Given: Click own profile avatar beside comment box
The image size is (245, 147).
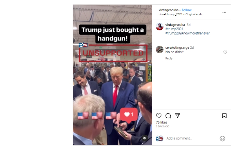Looking at the screenshot, I should 160,138.
